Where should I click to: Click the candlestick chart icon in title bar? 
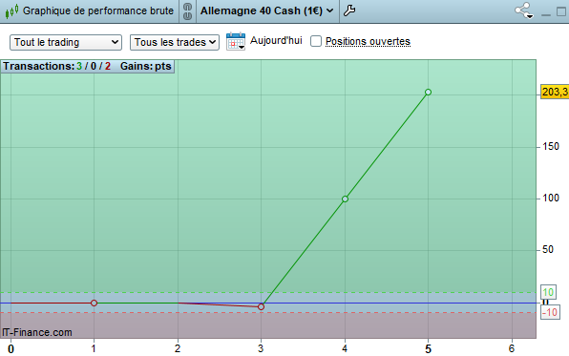coord(11,10)
